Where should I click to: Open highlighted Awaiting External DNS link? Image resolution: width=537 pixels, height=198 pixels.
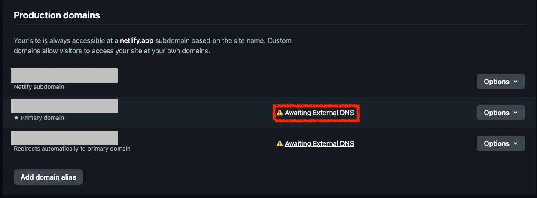[x=319, y=113]
